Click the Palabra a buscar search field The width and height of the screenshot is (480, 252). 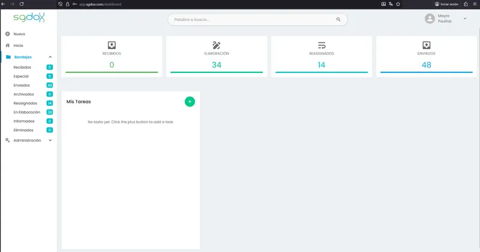[x=257, y=20]
